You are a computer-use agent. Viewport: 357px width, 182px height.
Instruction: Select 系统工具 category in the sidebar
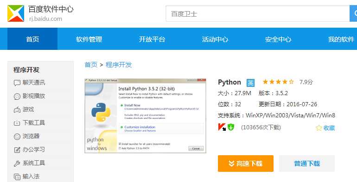click(34, 163)
